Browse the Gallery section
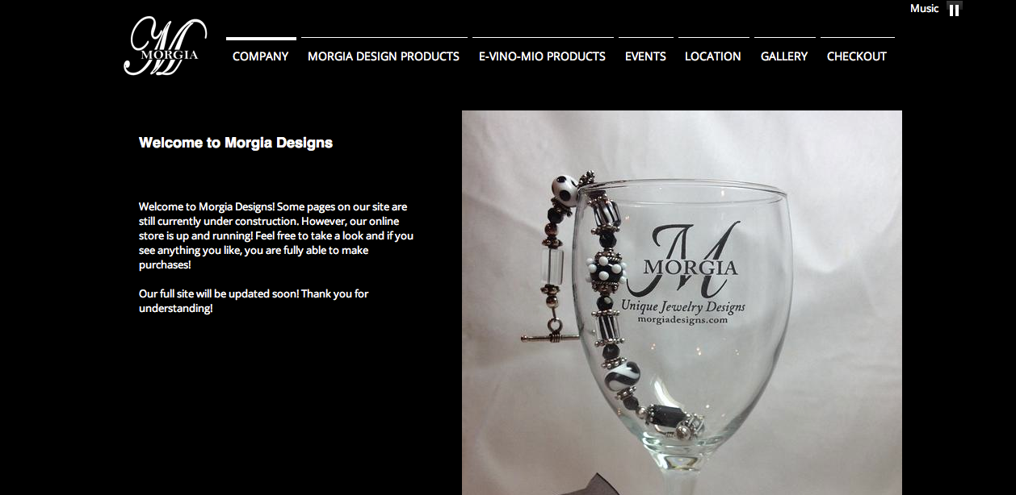This screenshot has width=1016, height=495. click(784, 56)
